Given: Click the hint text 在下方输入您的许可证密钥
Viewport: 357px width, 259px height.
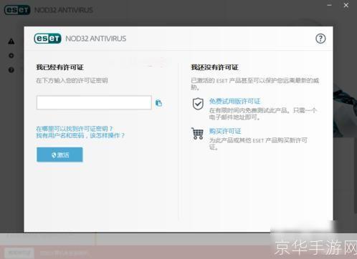Looking at the screenshot, I should point(72,81).
